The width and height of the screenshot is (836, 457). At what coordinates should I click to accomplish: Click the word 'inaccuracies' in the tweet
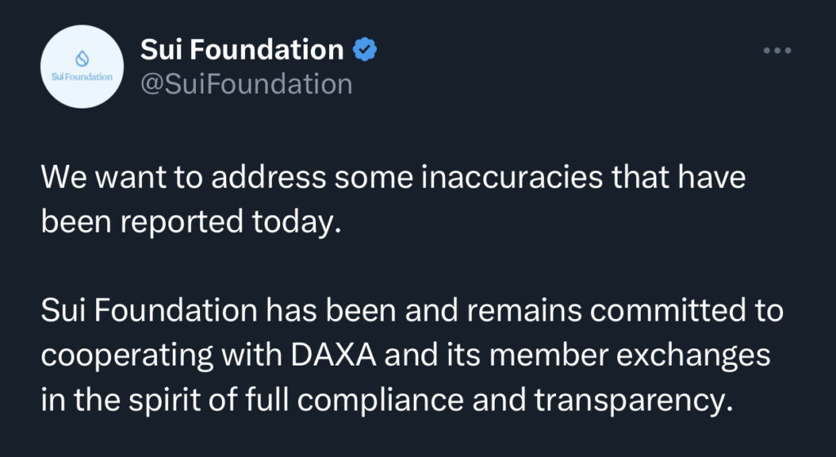512,177
